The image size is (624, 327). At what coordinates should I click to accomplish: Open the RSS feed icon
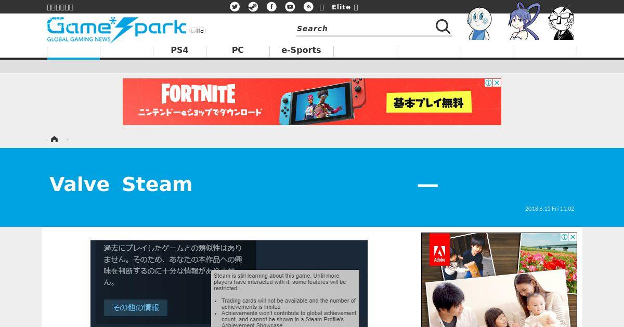pos(308,7)
